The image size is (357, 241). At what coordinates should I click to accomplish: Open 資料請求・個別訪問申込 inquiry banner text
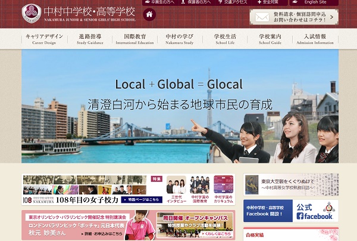tap(300, 17)
